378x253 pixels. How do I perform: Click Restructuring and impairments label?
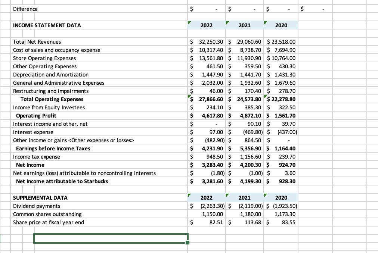(x=51, y=91)
